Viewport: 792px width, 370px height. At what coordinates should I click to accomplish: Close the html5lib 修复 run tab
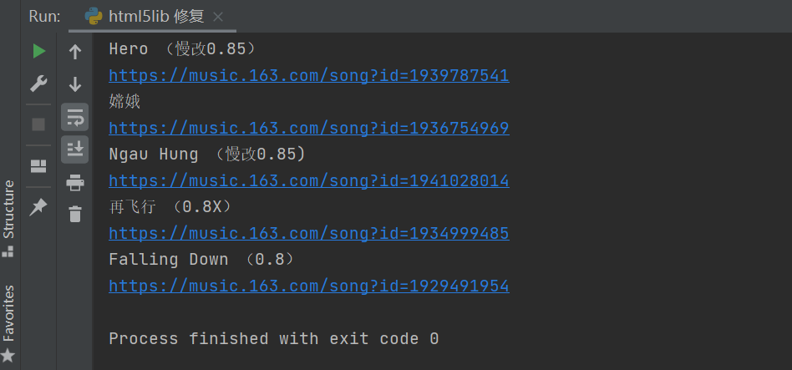click(x=218, y=18)
